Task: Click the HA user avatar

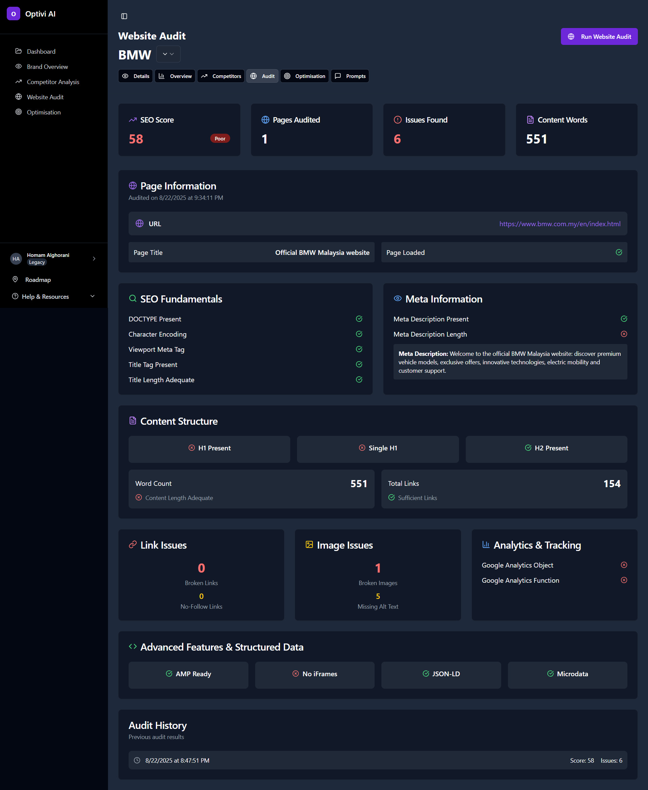Action: point(16,259)
